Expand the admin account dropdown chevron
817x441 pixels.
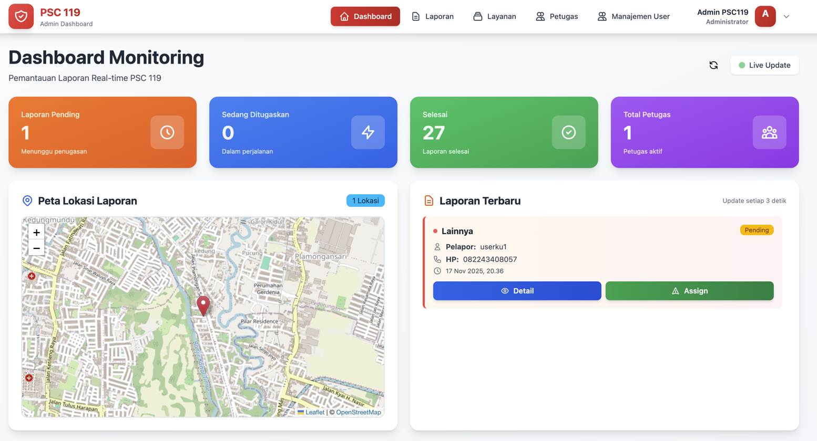tap(787, 16)
